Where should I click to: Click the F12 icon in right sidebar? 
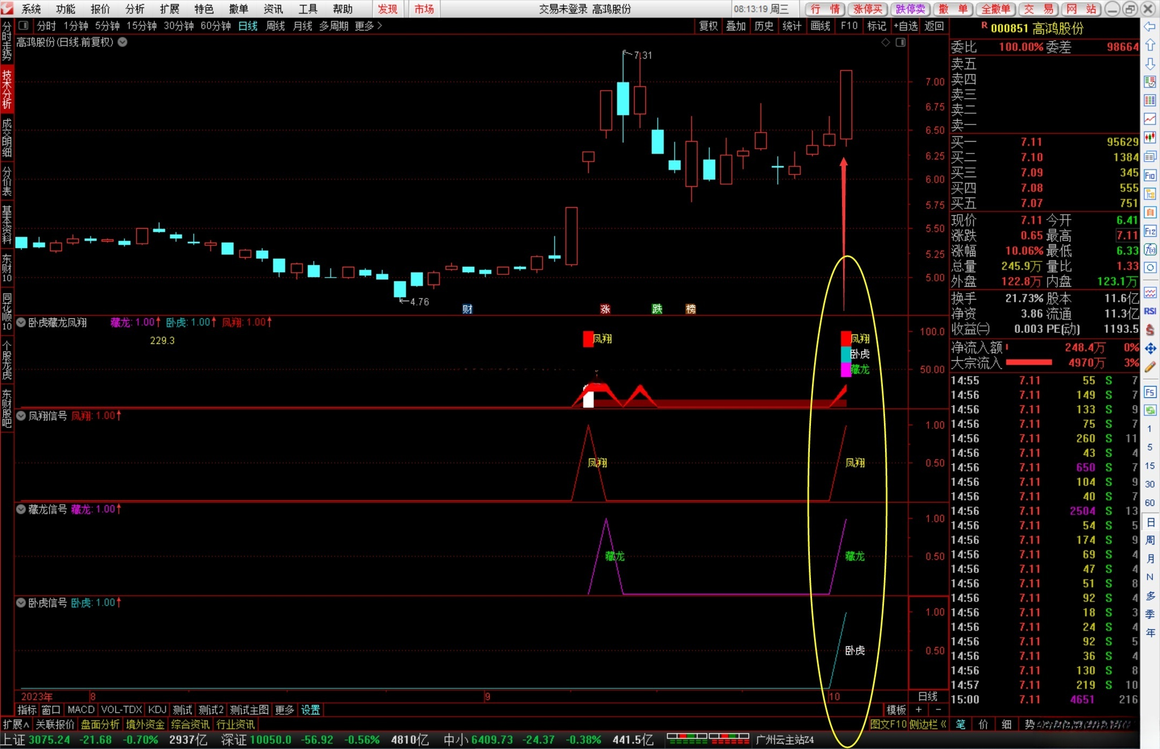[1150, 231]
